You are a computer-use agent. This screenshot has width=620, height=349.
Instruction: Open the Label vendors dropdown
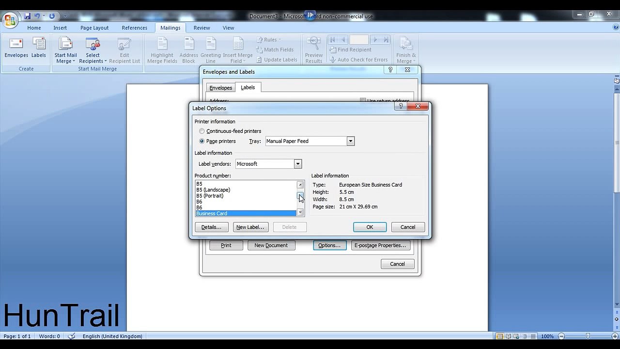[298, 164]
